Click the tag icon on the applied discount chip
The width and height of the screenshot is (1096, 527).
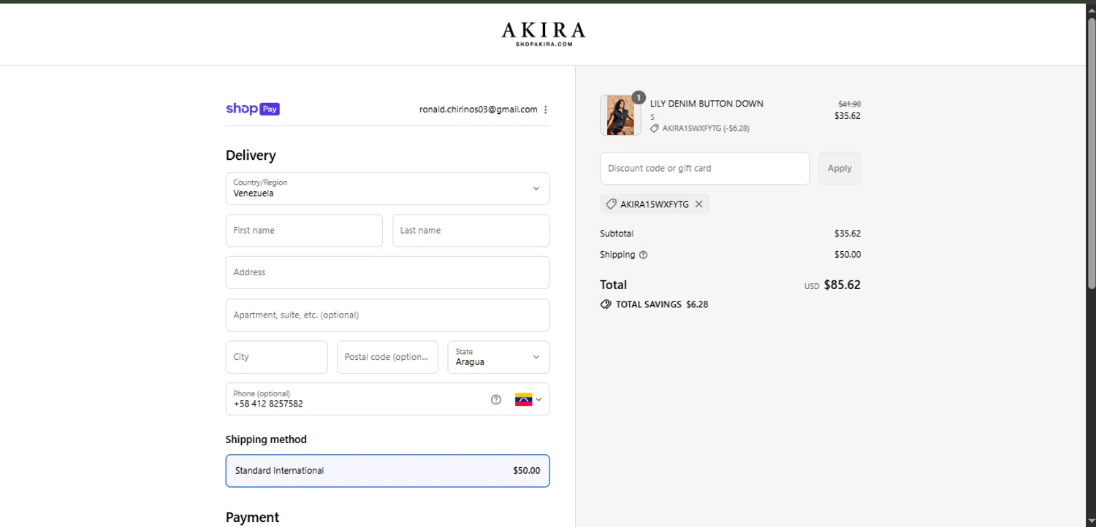[x=612, y=204]
